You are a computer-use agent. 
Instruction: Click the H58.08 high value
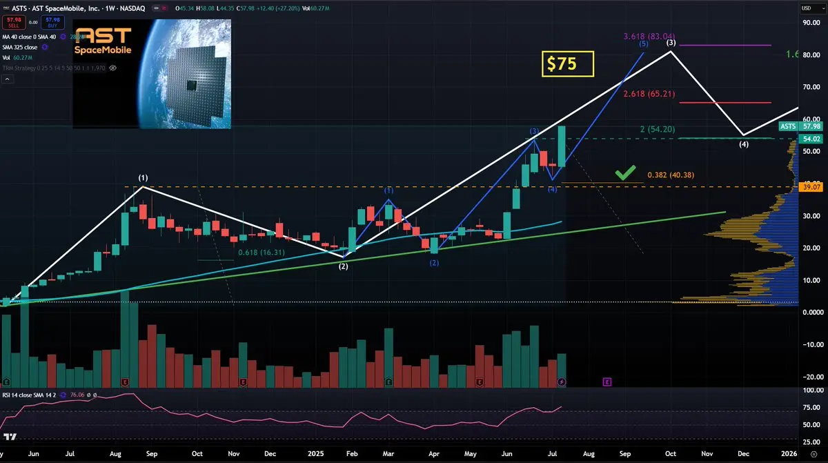tap(205, 8)
